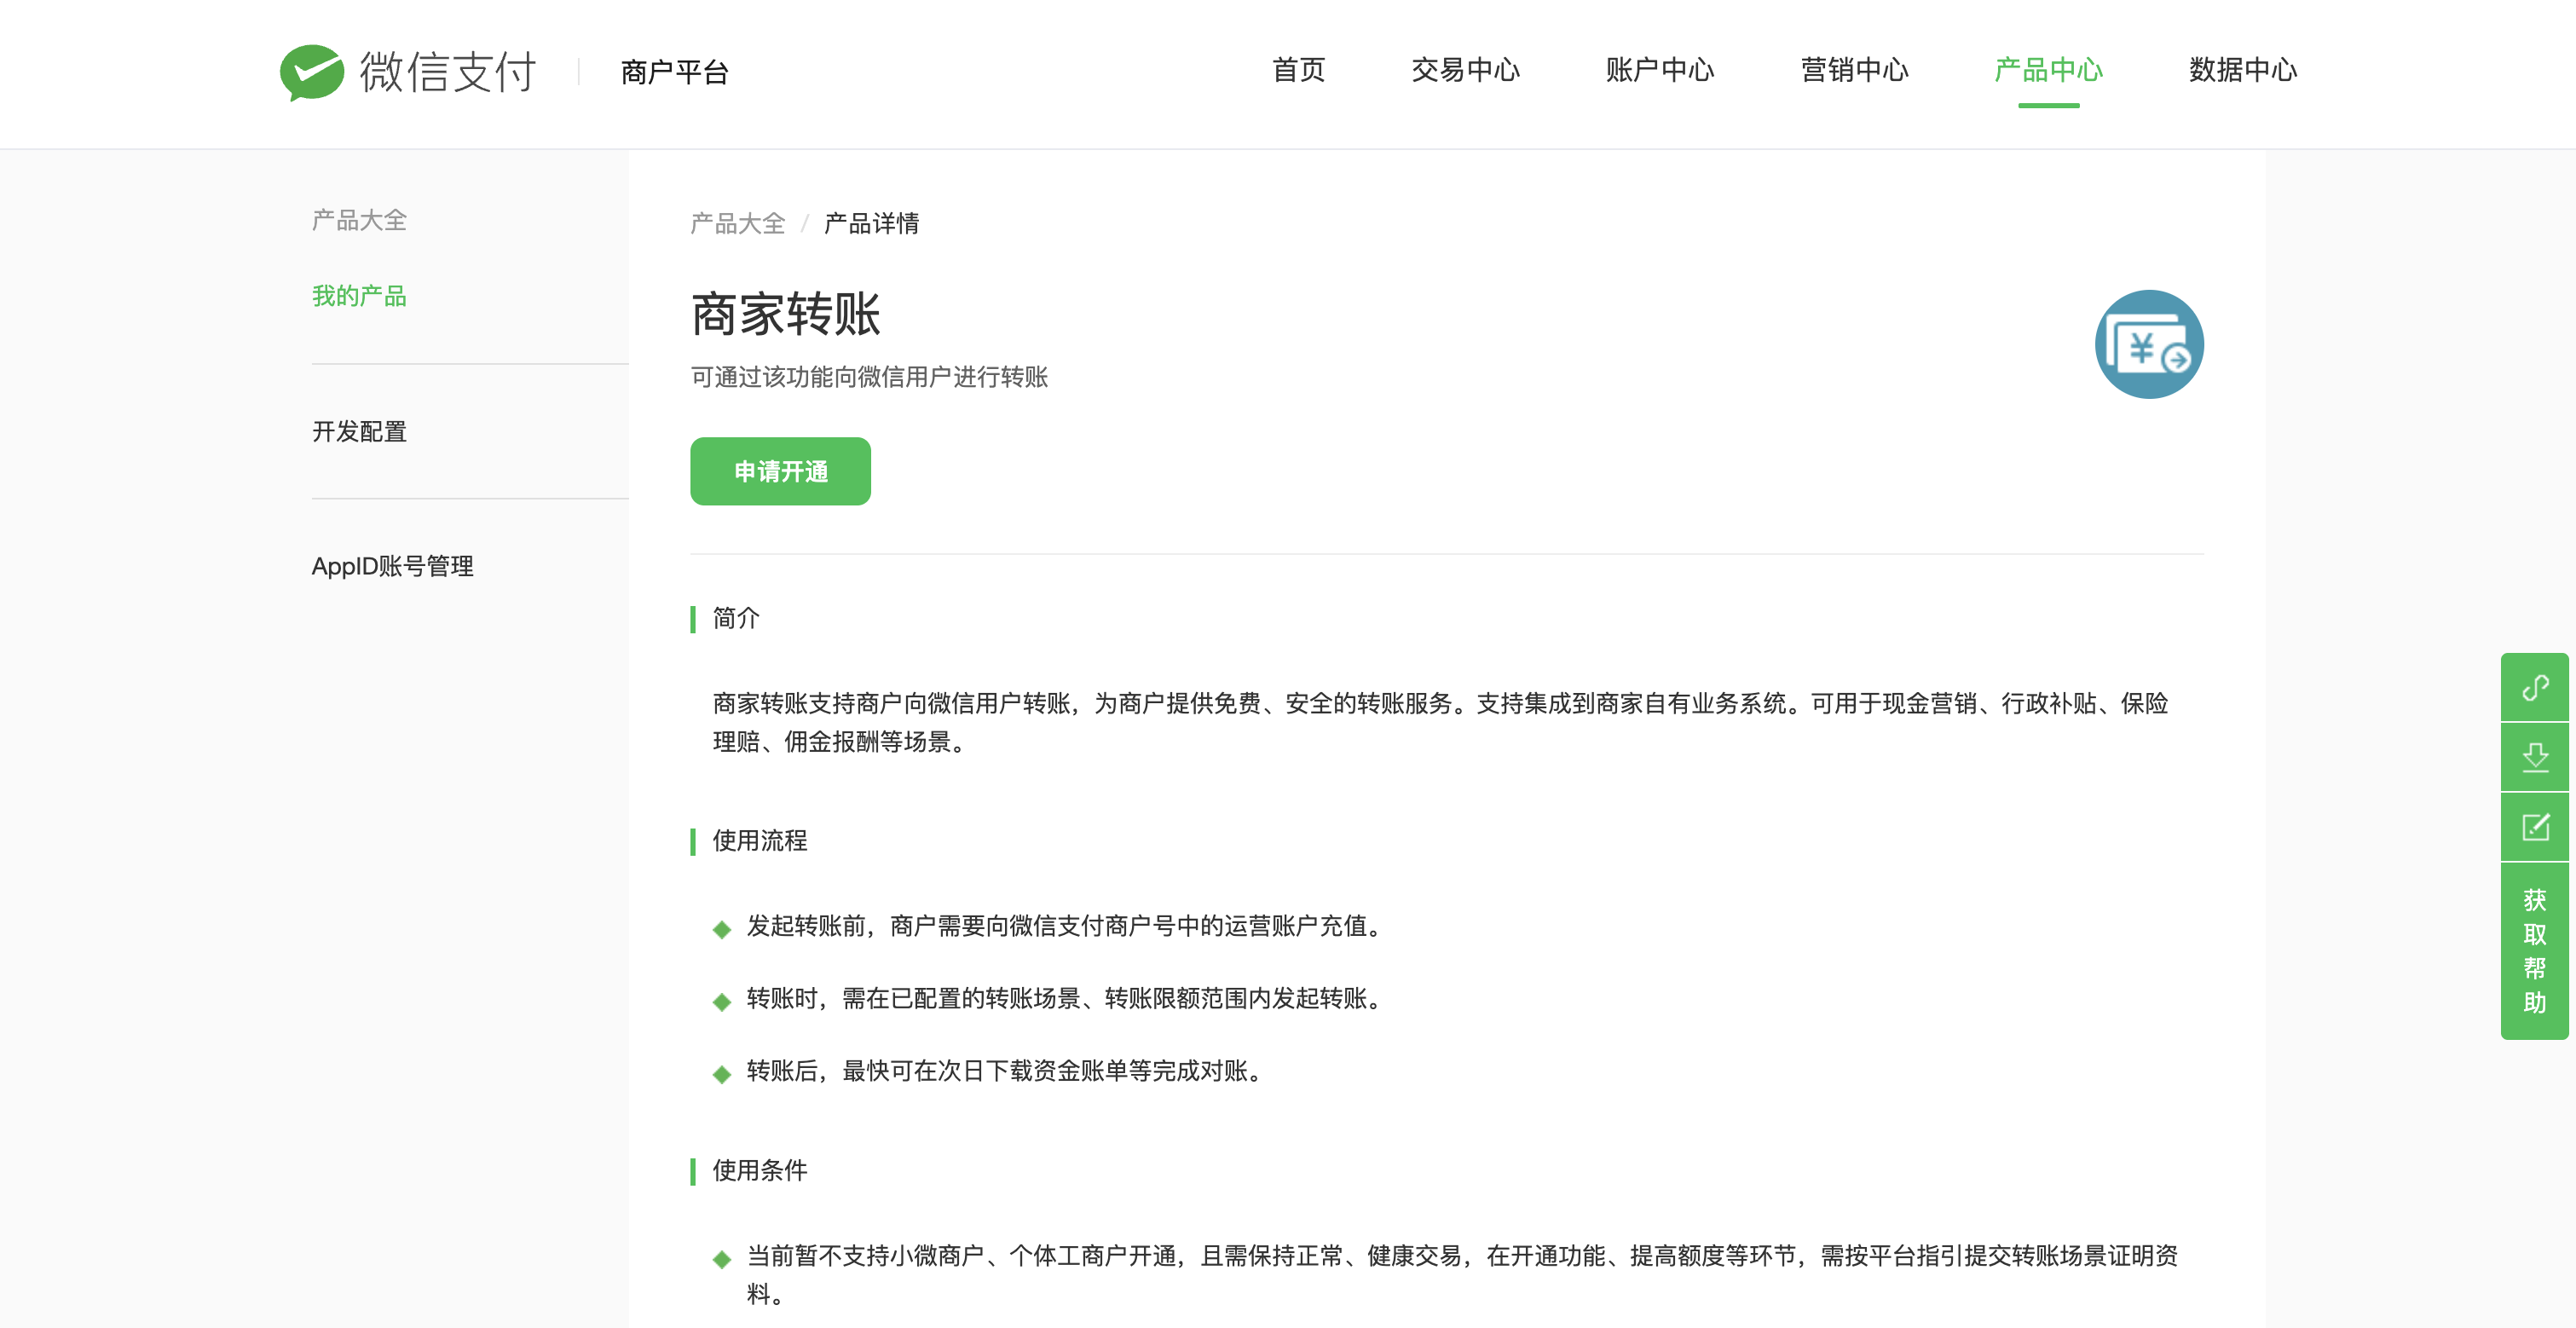
Task: Open the 数据中心 navigation tab
Action: pos(2243,70)
